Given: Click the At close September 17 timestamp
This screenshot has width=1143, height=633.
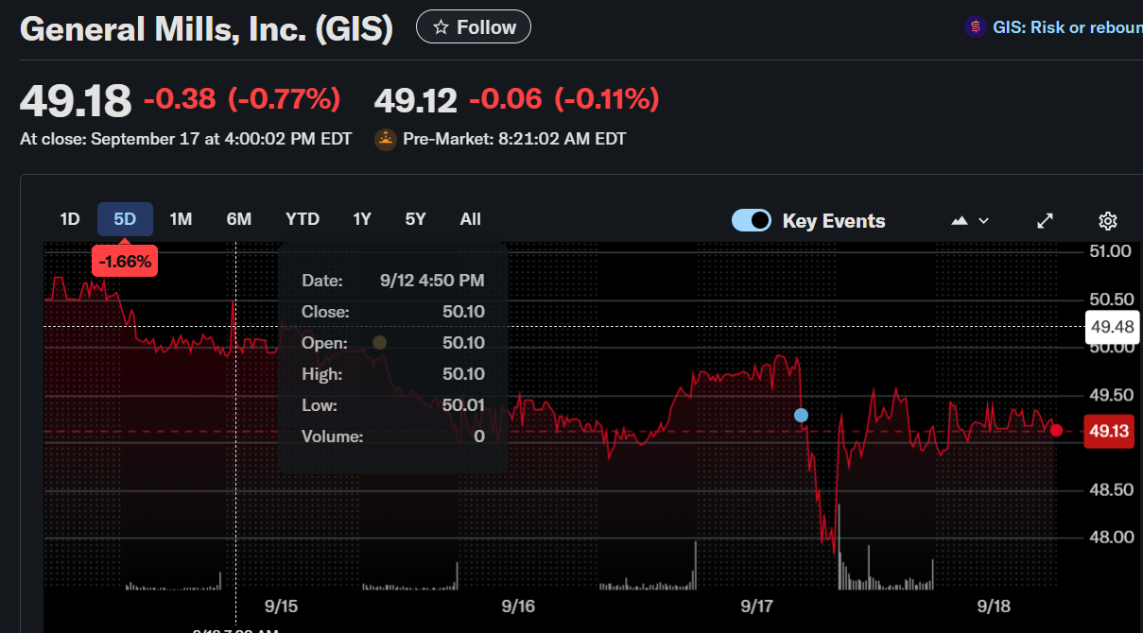Looking at the screenshot, I should [x=186, y=139].
